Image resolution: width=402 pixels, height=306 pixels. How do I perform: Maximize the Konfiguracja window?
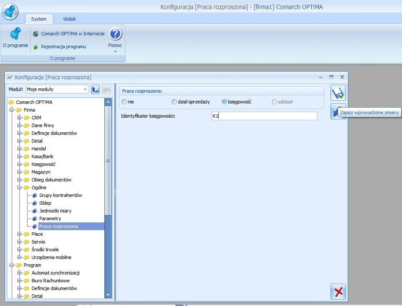pyautogui.click(x=332, y=77)
